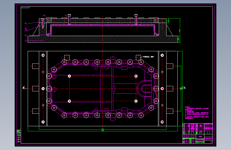This screenshot has width=231, height=150.
Task: Select part callout number 3
Action: tap(26, 30)
